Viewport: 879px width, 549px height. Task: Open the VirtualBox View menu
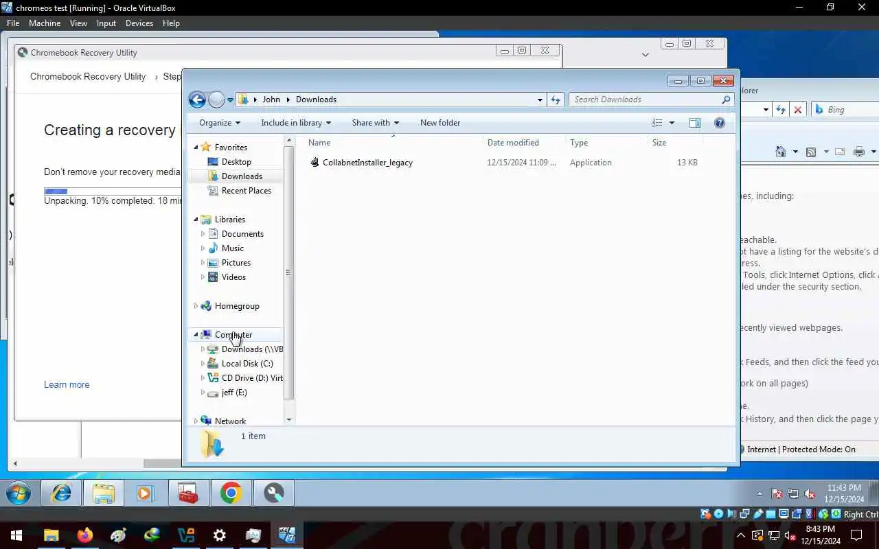[78, 23]
